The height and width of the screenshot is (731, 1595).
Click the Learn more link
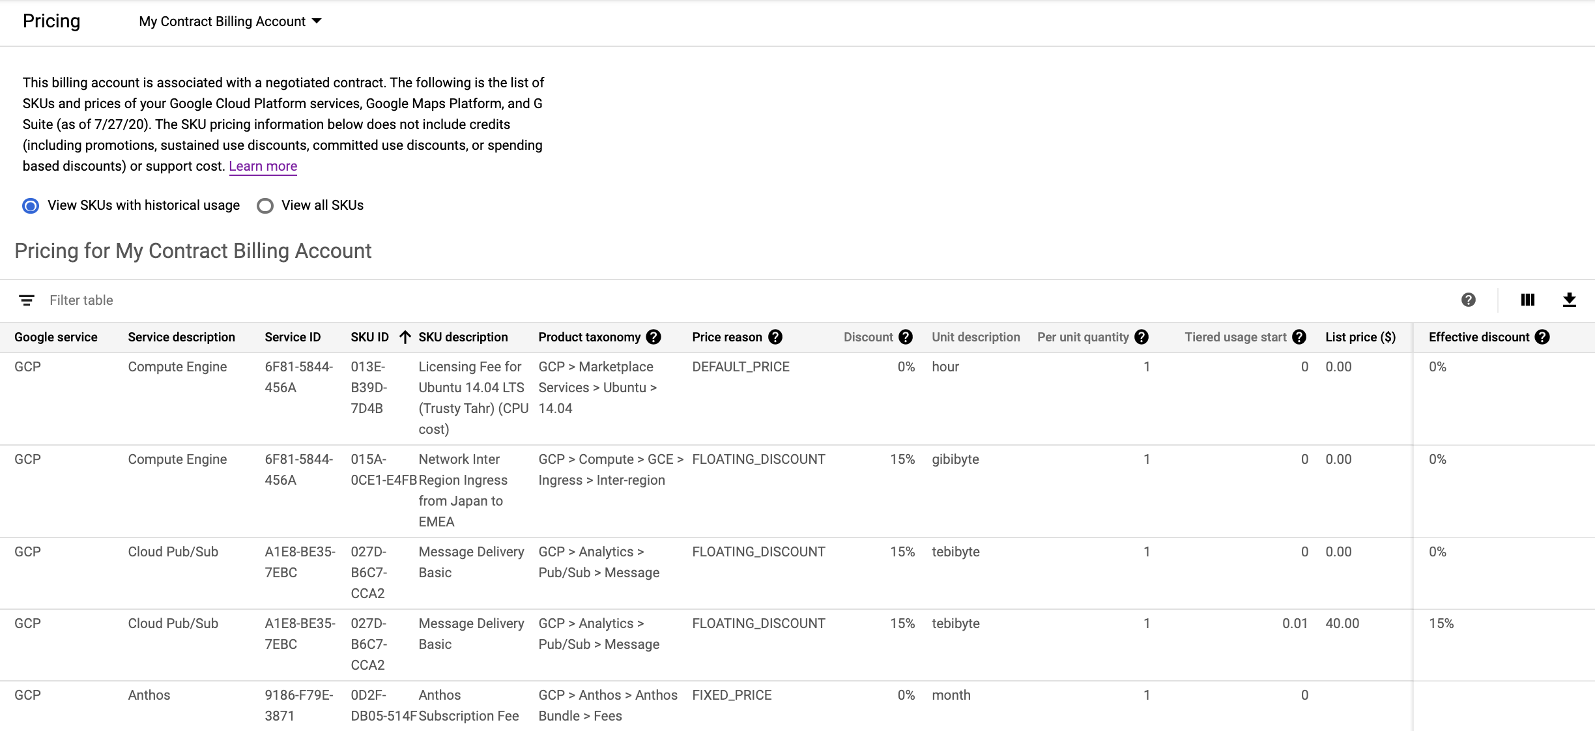coord(263,165)
